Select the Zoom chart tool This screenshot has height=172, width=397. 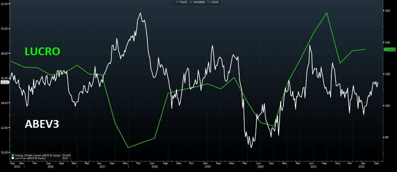point(213,2)
